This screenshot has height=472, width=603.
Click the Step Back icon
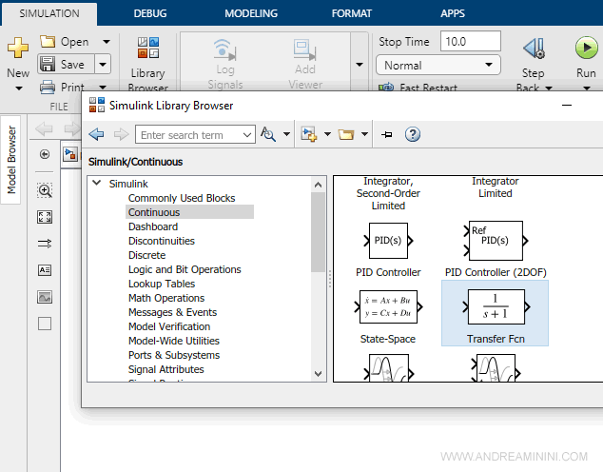(x=534, y=49)
